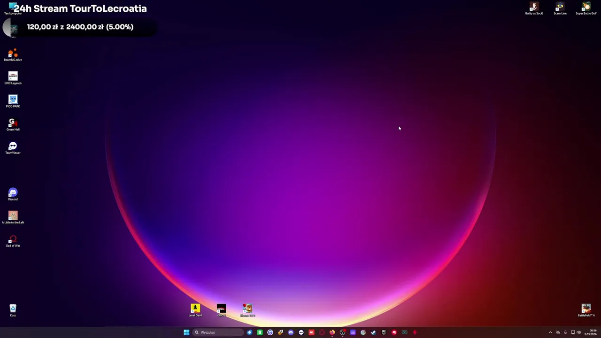Screen dimensions: 601x338
Task: Open Discord from the taskbar
Action: coord(291,332)
